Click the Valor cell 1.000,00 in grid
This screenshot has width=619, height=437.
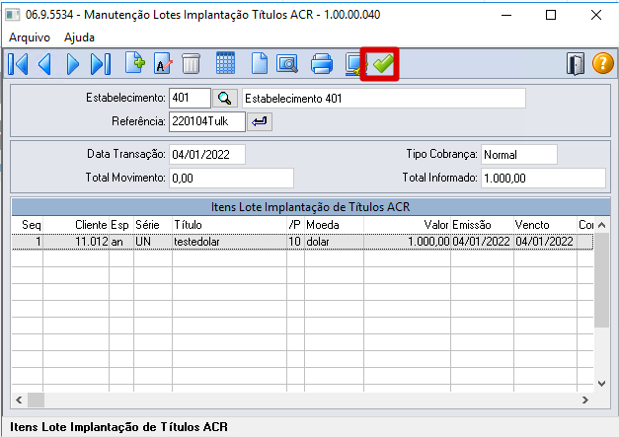[407, 242]
